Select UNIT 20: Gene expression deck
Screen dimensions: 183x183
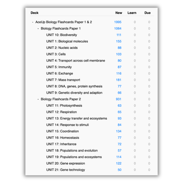[66, 163]
